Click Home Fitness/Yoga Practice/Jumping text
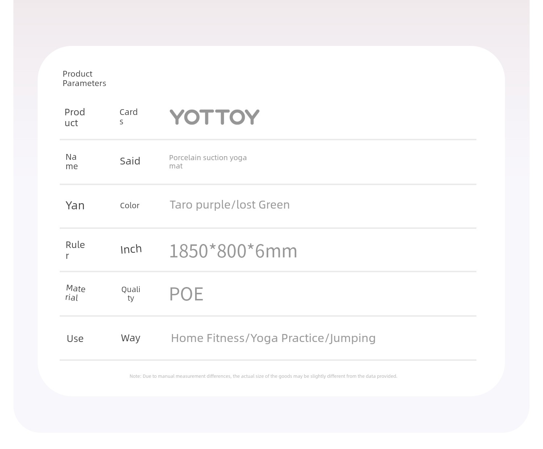 pos(273,338)
